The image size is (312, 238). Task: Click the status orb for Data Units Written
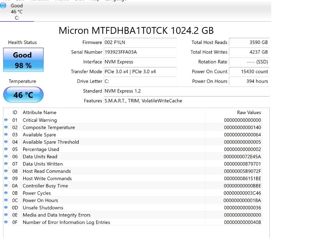(x=6, y=164)
